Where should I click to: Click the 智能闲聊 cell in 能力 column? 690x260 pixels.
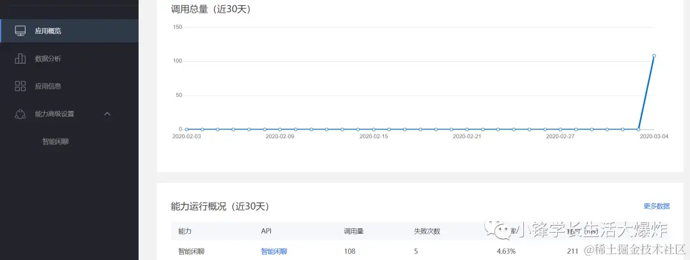[x=192, y=252]
